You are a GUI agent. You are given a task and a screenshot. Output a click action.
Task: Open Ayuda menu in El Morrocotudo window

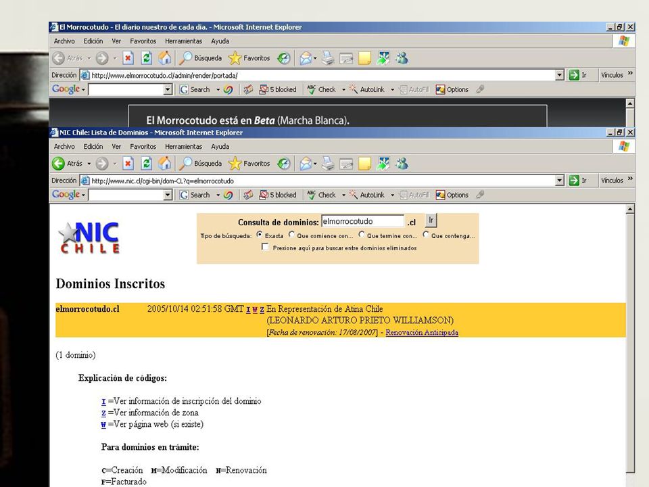click(x=220, y=41)
